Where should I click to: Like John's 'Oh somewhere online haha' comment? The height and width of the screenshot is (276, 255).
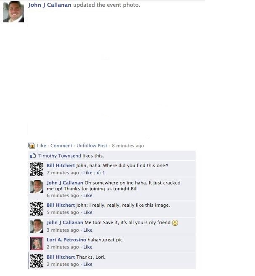[88, 195]
